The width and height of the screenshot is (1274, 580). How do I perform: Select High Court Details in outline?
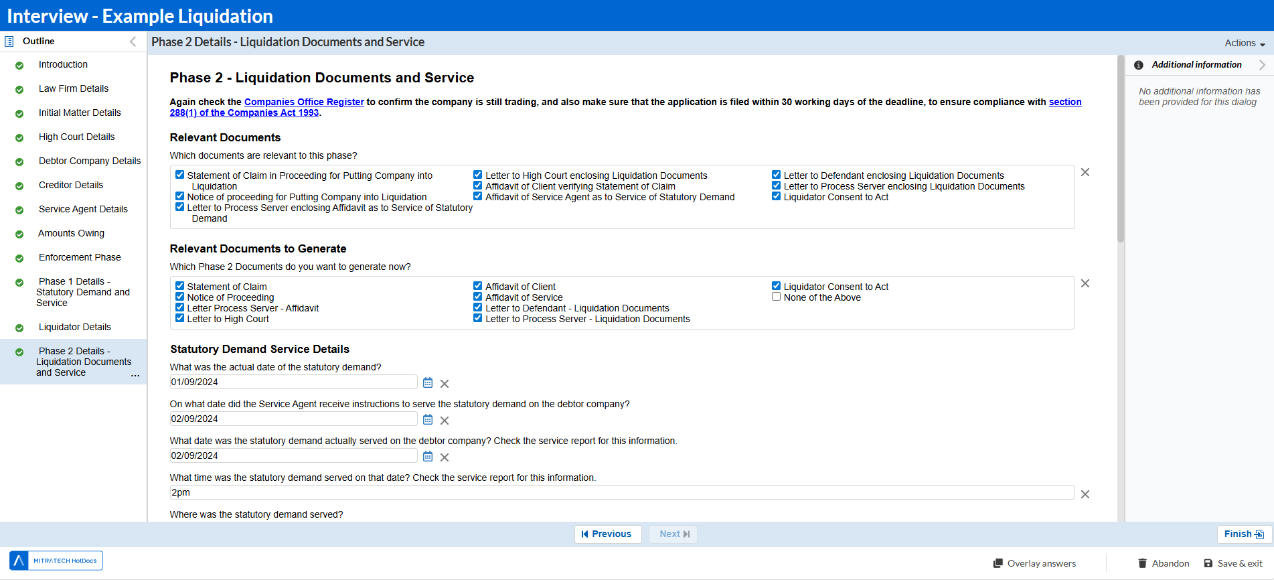[76, 137]
